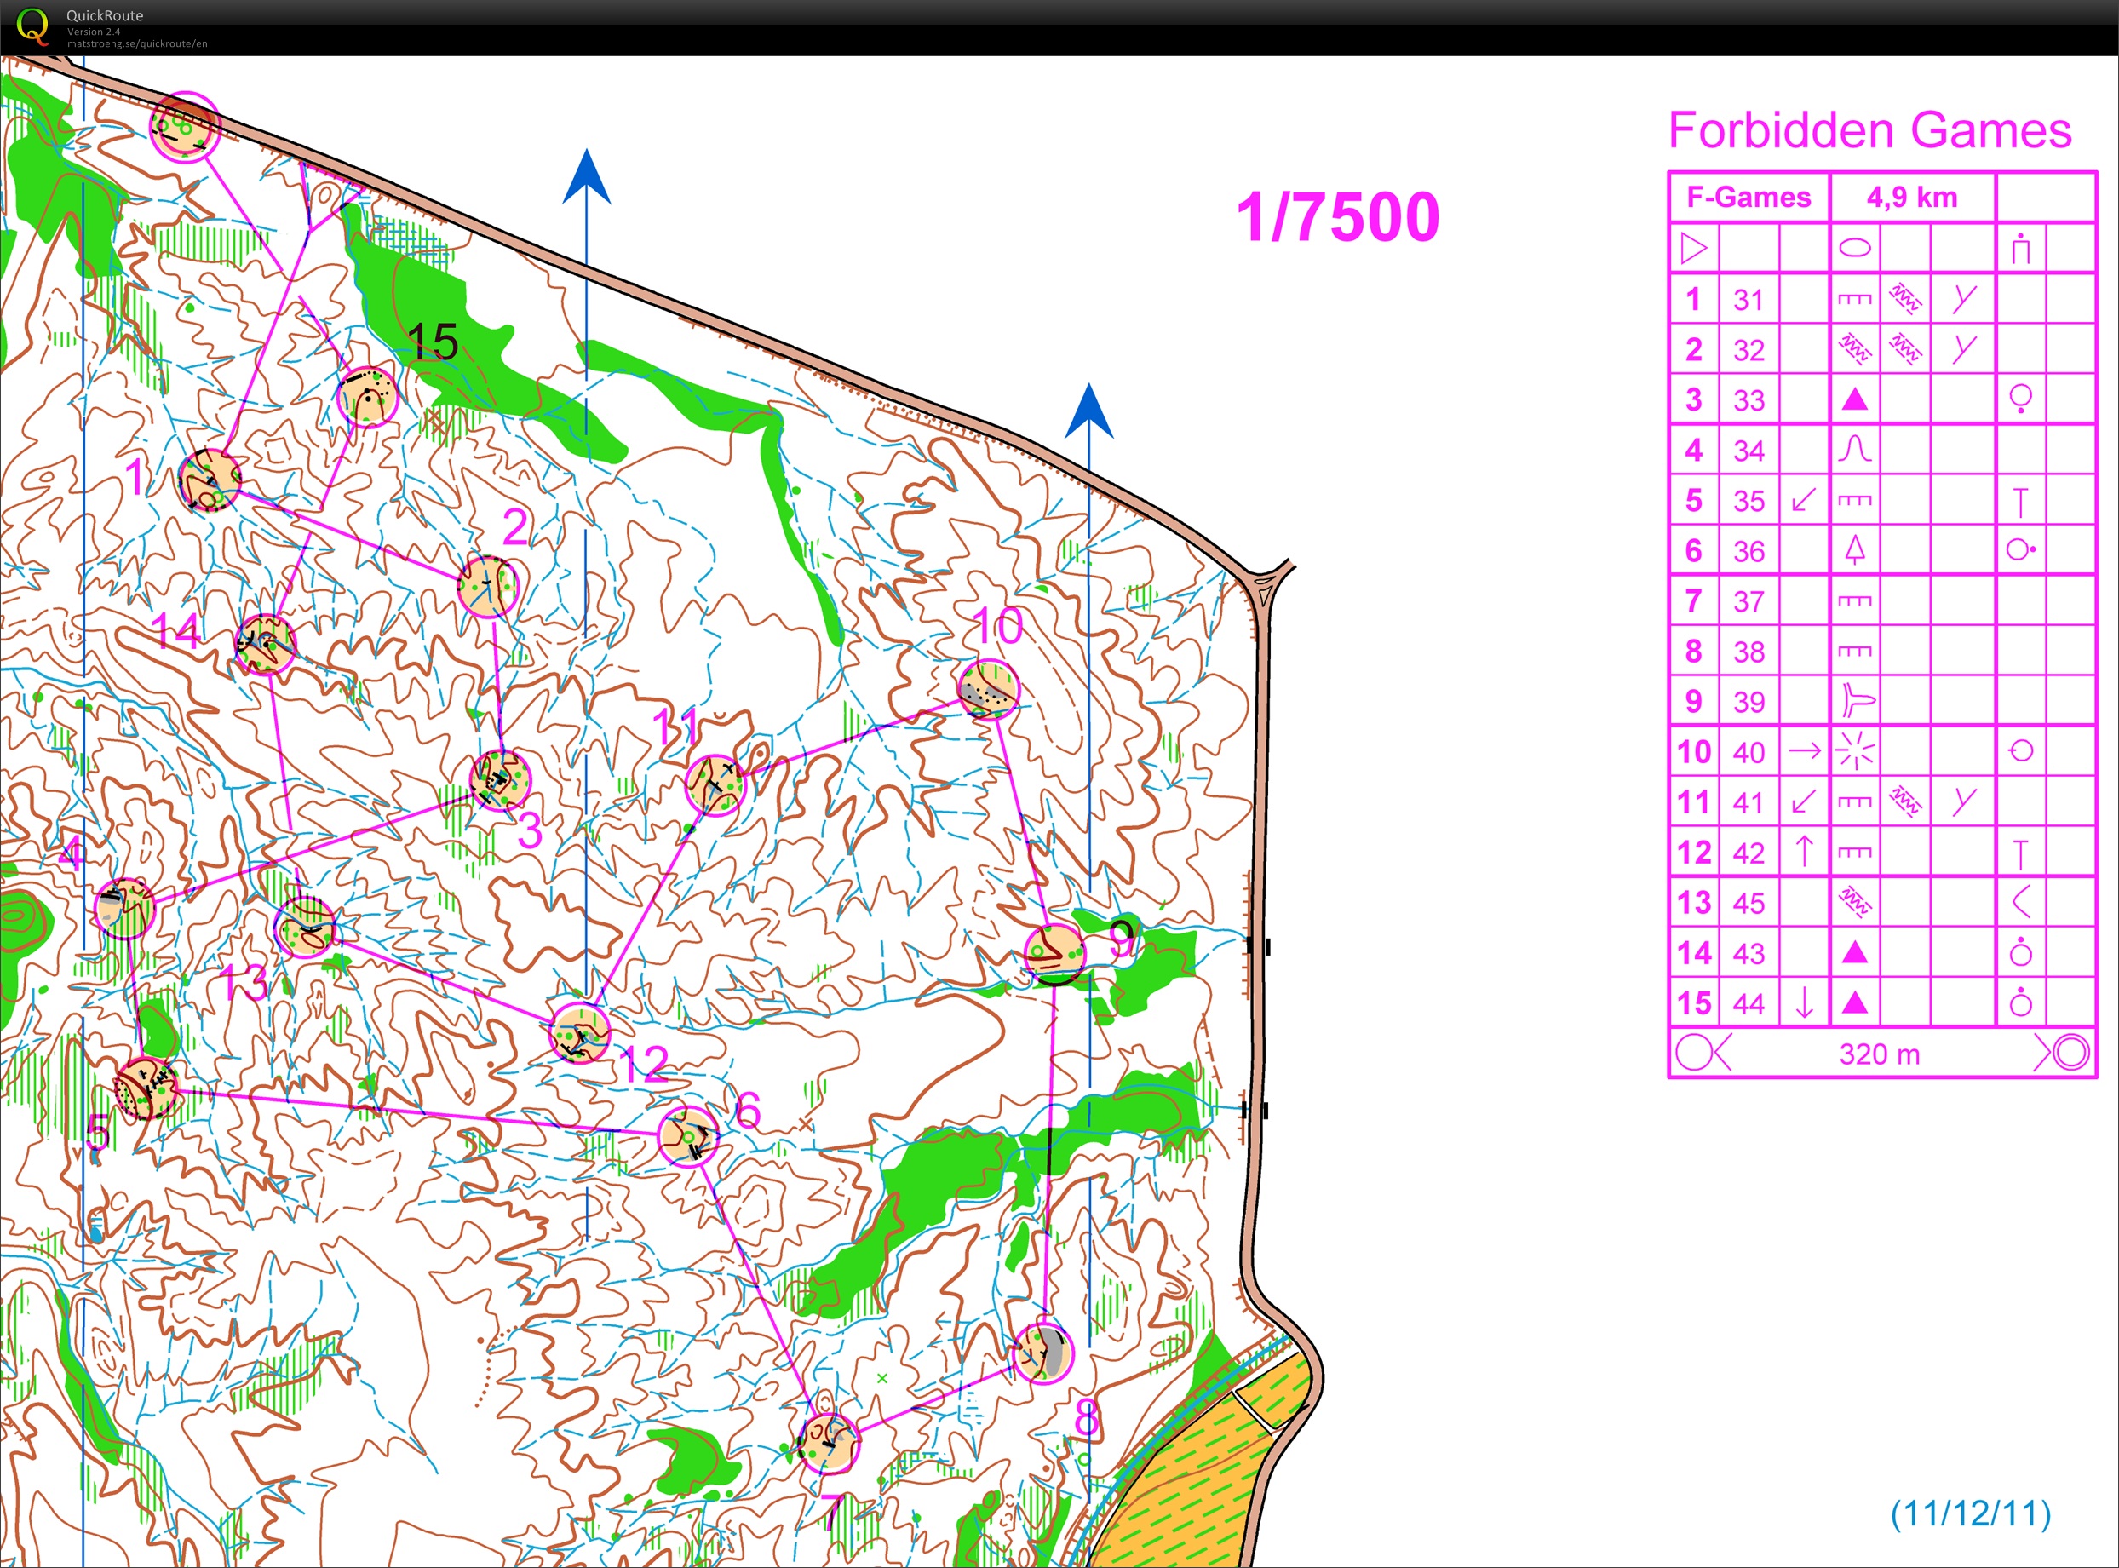Click control code 45 in the table

point(1748,903)
